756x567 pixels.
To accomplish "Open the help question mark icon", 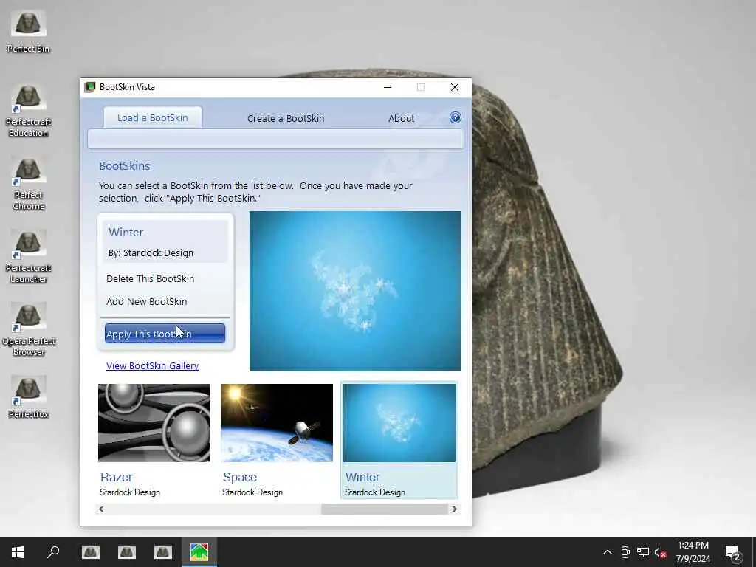I will (455, 117).
